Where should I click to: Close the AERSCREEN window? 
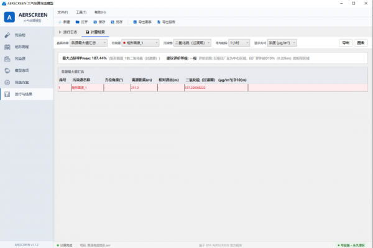click(366, 3)
